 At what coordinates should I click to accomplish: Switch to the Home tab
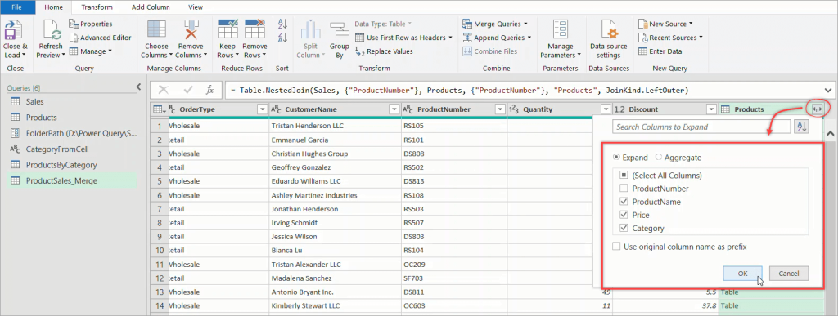tap(53, 7)
